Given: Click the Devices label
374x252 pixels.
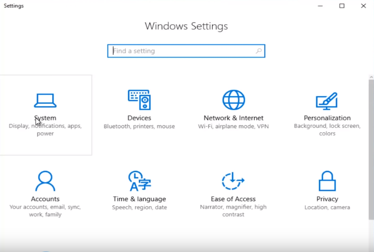Looking at the screenshot, I should pos(139,118).
